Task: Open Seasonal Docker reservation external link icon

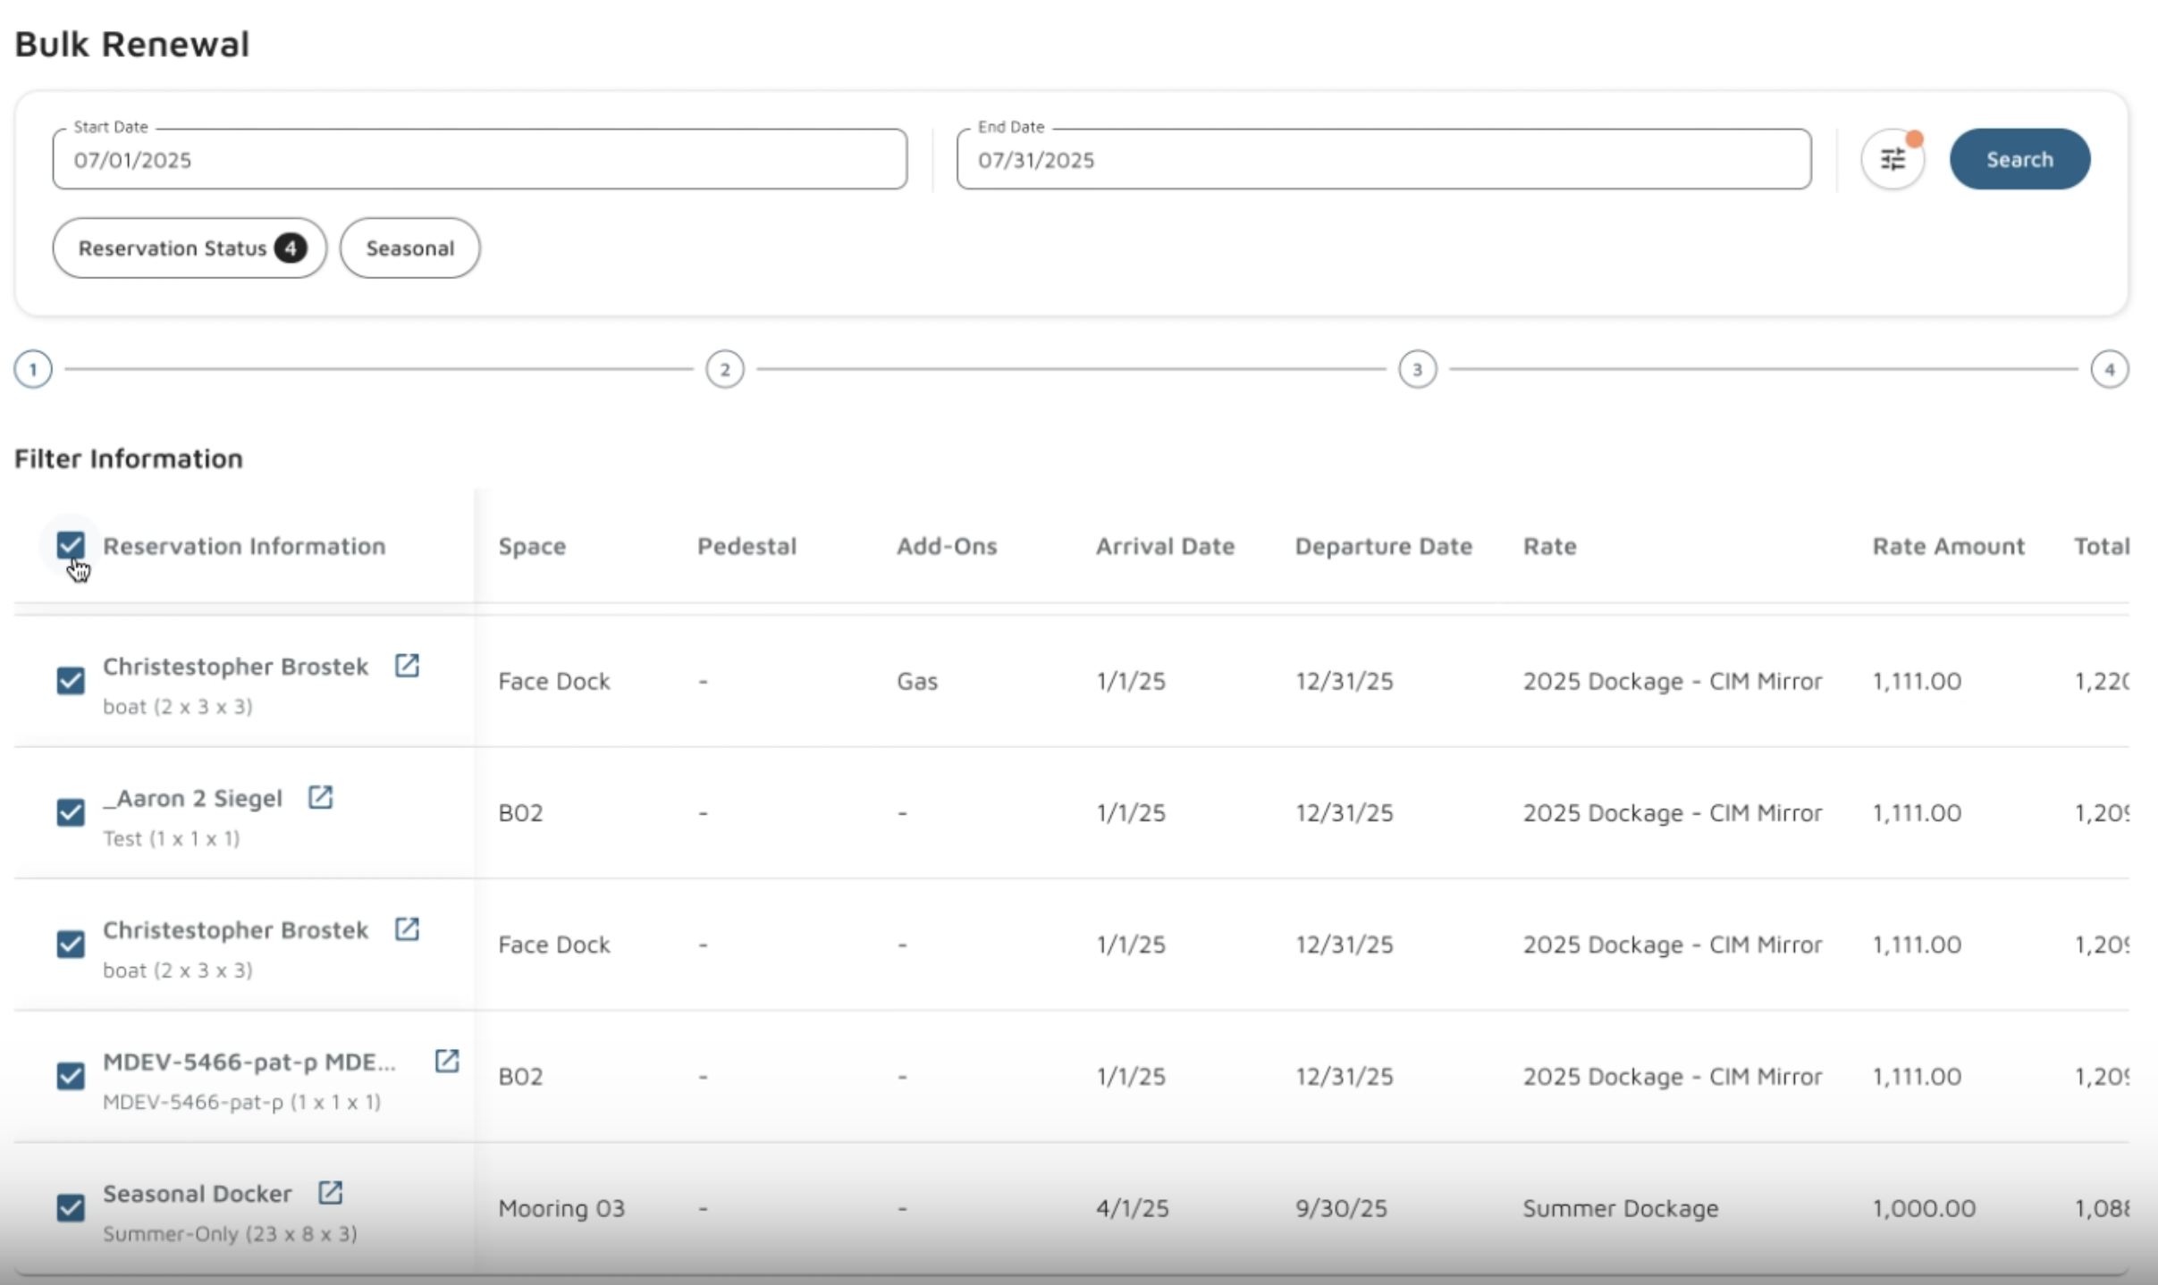Action: pos(330,1193)
